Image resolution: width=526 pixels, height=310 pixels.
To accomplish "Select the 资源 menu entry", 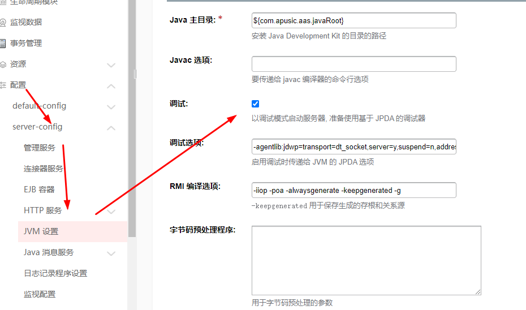I will pyautogui.click(x=18, y=64).
